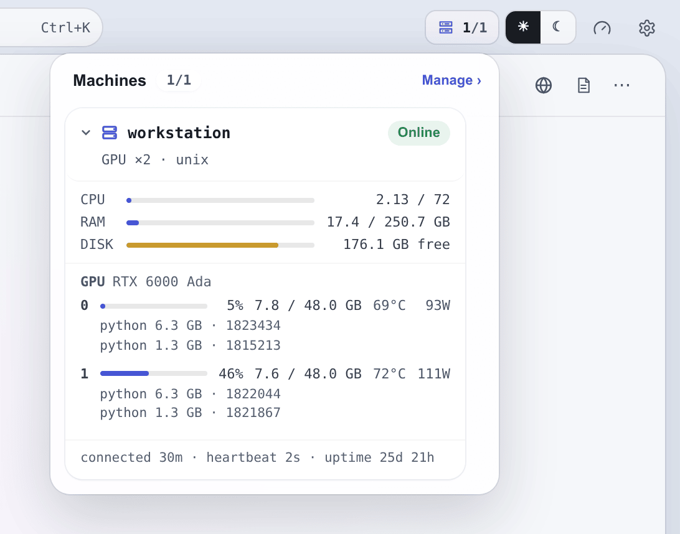Click the python process 1822044 row

pos(191,394)
